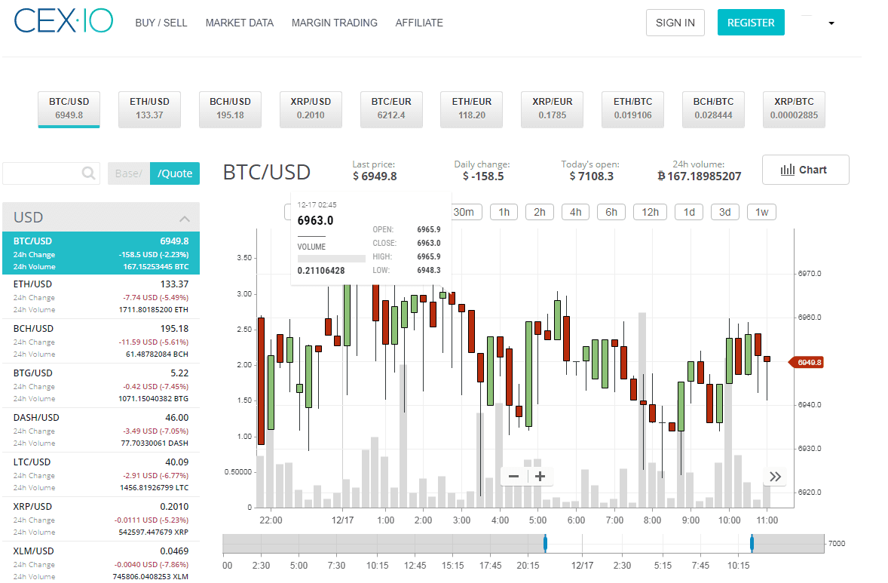Click the tooltip price 6963.0
The width and height of the screenshot is (888, 583).
point(315,220)
